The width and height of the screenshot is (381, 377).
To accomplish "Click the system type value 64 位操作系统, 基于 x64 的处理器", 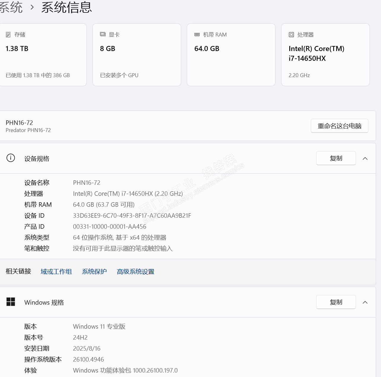I will (120, 238).
